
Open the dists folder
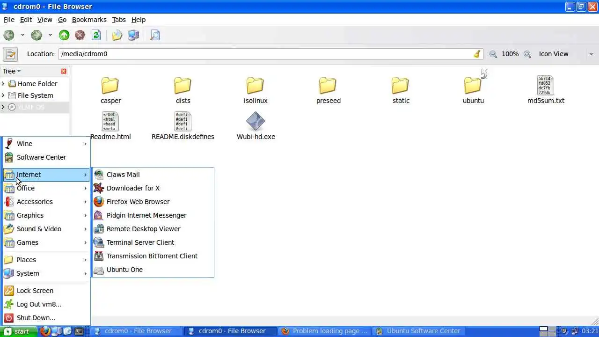click(x=183, y=90)
